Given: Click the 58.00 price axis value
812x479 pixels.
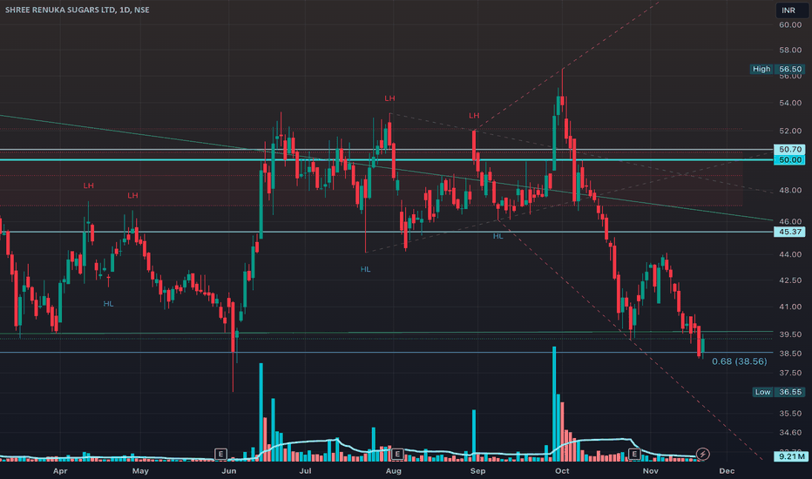Looking at the screenshot, I should [x=790, y=51].
